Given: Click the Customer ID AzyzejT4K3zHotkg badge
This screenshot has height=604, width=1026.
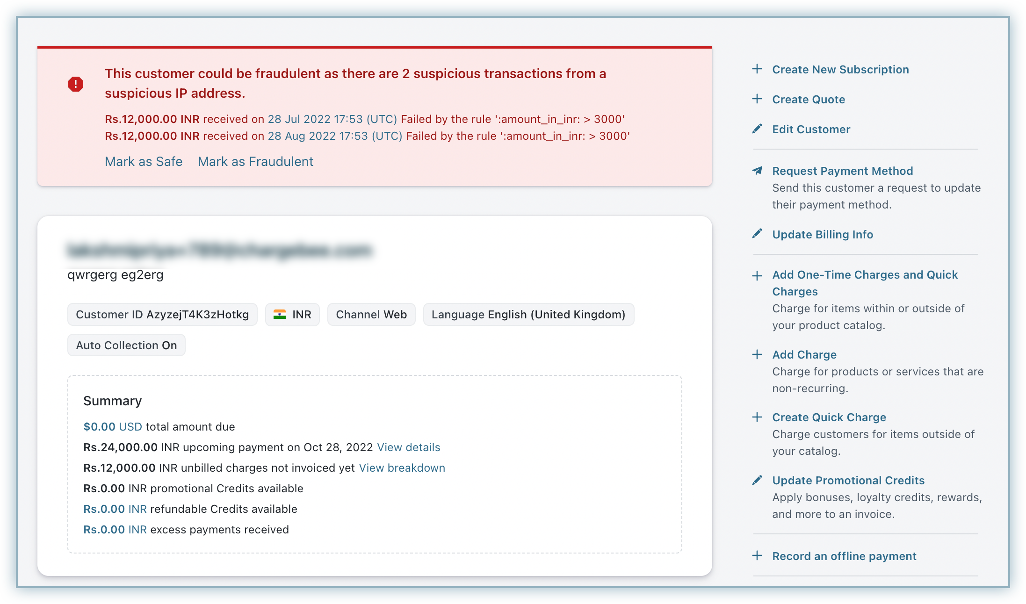Looking at the screenshot, I should click(x=162, y=315).
